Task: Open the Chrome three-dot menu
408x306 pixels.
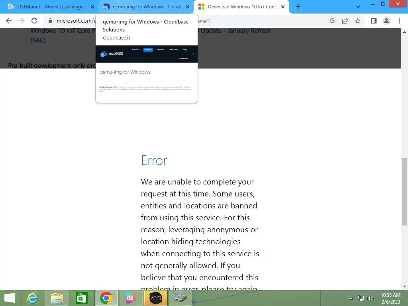Action: 399,21
